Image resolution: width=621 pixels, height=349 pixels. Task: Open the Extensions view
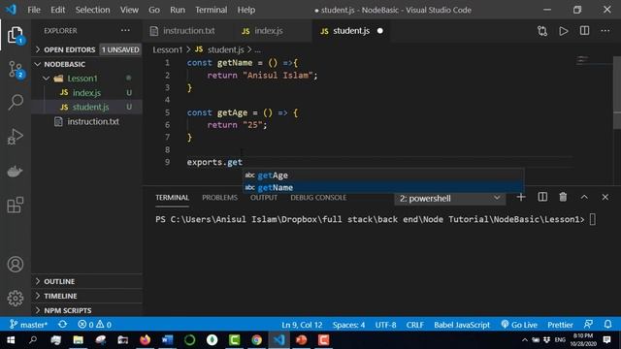16,205
